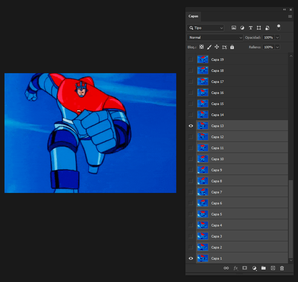Delete layer with trash icon
This screenshot has height=282, width=298.
[x=282, y=268]
